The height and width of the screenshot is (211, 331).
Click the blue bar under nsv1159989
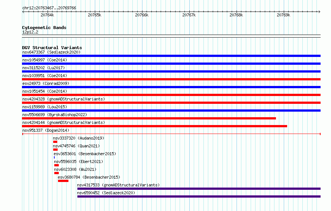(x=171, y=111)
